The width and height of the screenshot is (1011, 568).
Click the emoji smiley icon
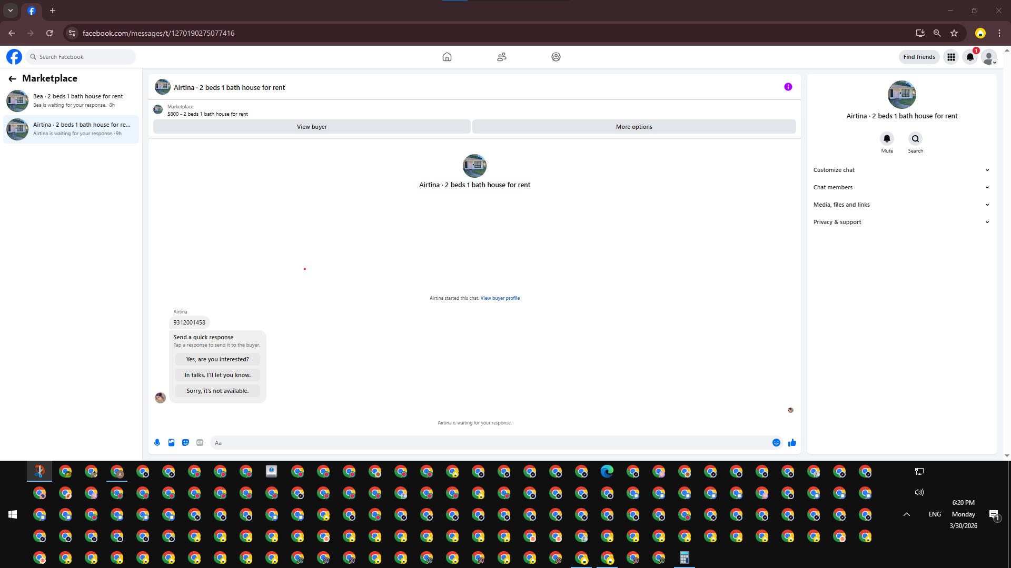pyautogui.click(x=776, y=443)
